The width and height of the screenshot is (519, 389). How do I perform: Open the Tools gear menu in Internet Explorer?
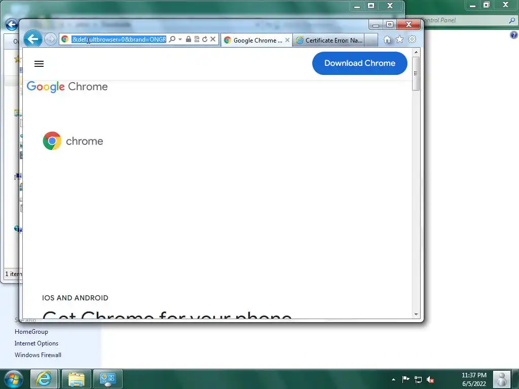(412, 40)
